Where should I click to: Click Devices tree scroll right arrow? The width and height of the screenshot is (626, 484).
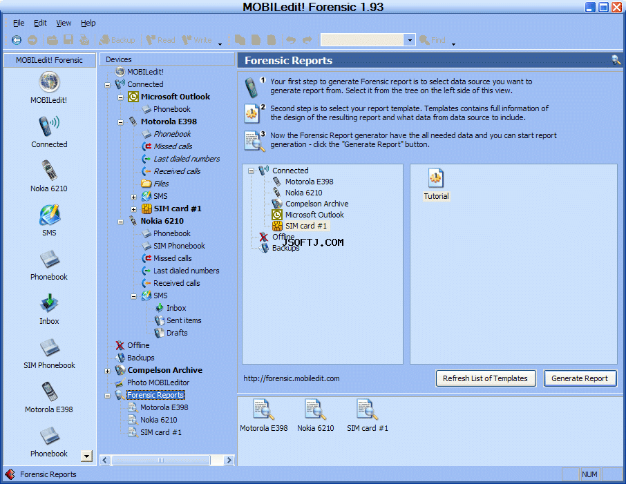(x=229, y=460)
